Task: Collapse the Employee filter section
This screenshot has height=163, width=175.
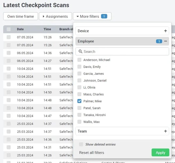Action: [122, 41]
